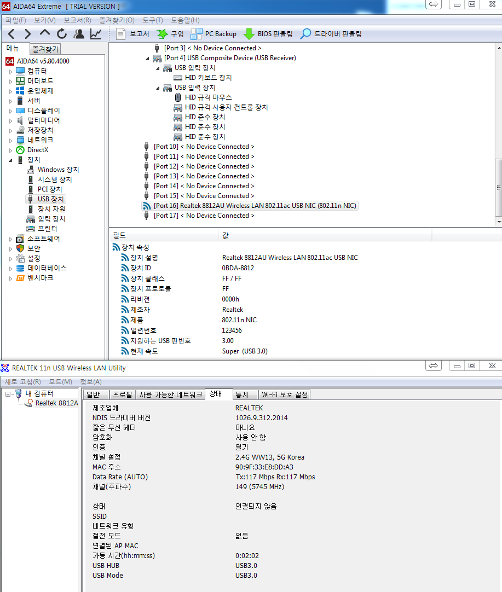Open the 파일(F) menu

pos(16,20)
